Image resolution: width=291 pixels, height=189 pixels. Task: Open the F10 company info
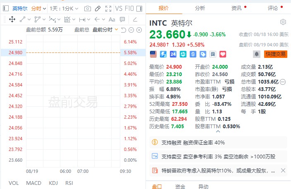coord(129,9)
